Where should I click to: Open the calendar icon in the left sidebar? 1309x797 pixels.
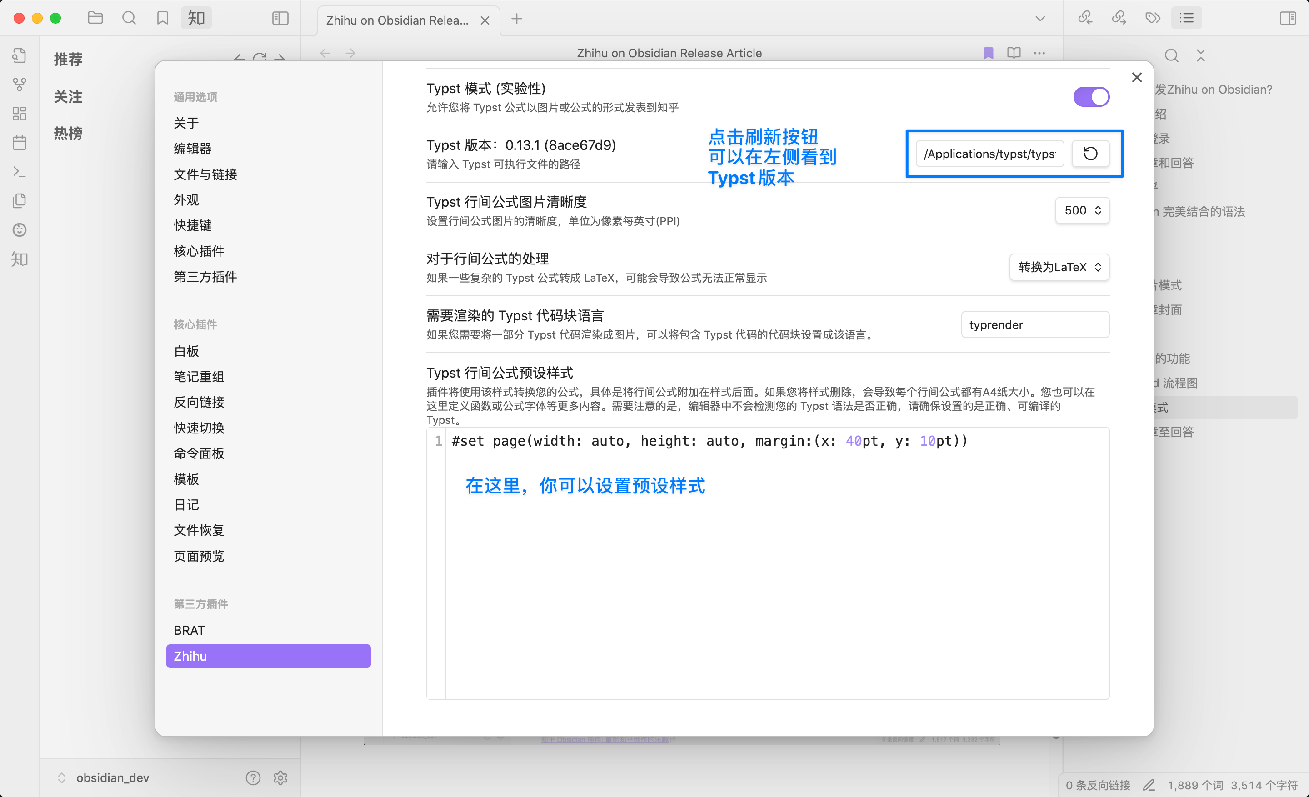pos(19,142)
